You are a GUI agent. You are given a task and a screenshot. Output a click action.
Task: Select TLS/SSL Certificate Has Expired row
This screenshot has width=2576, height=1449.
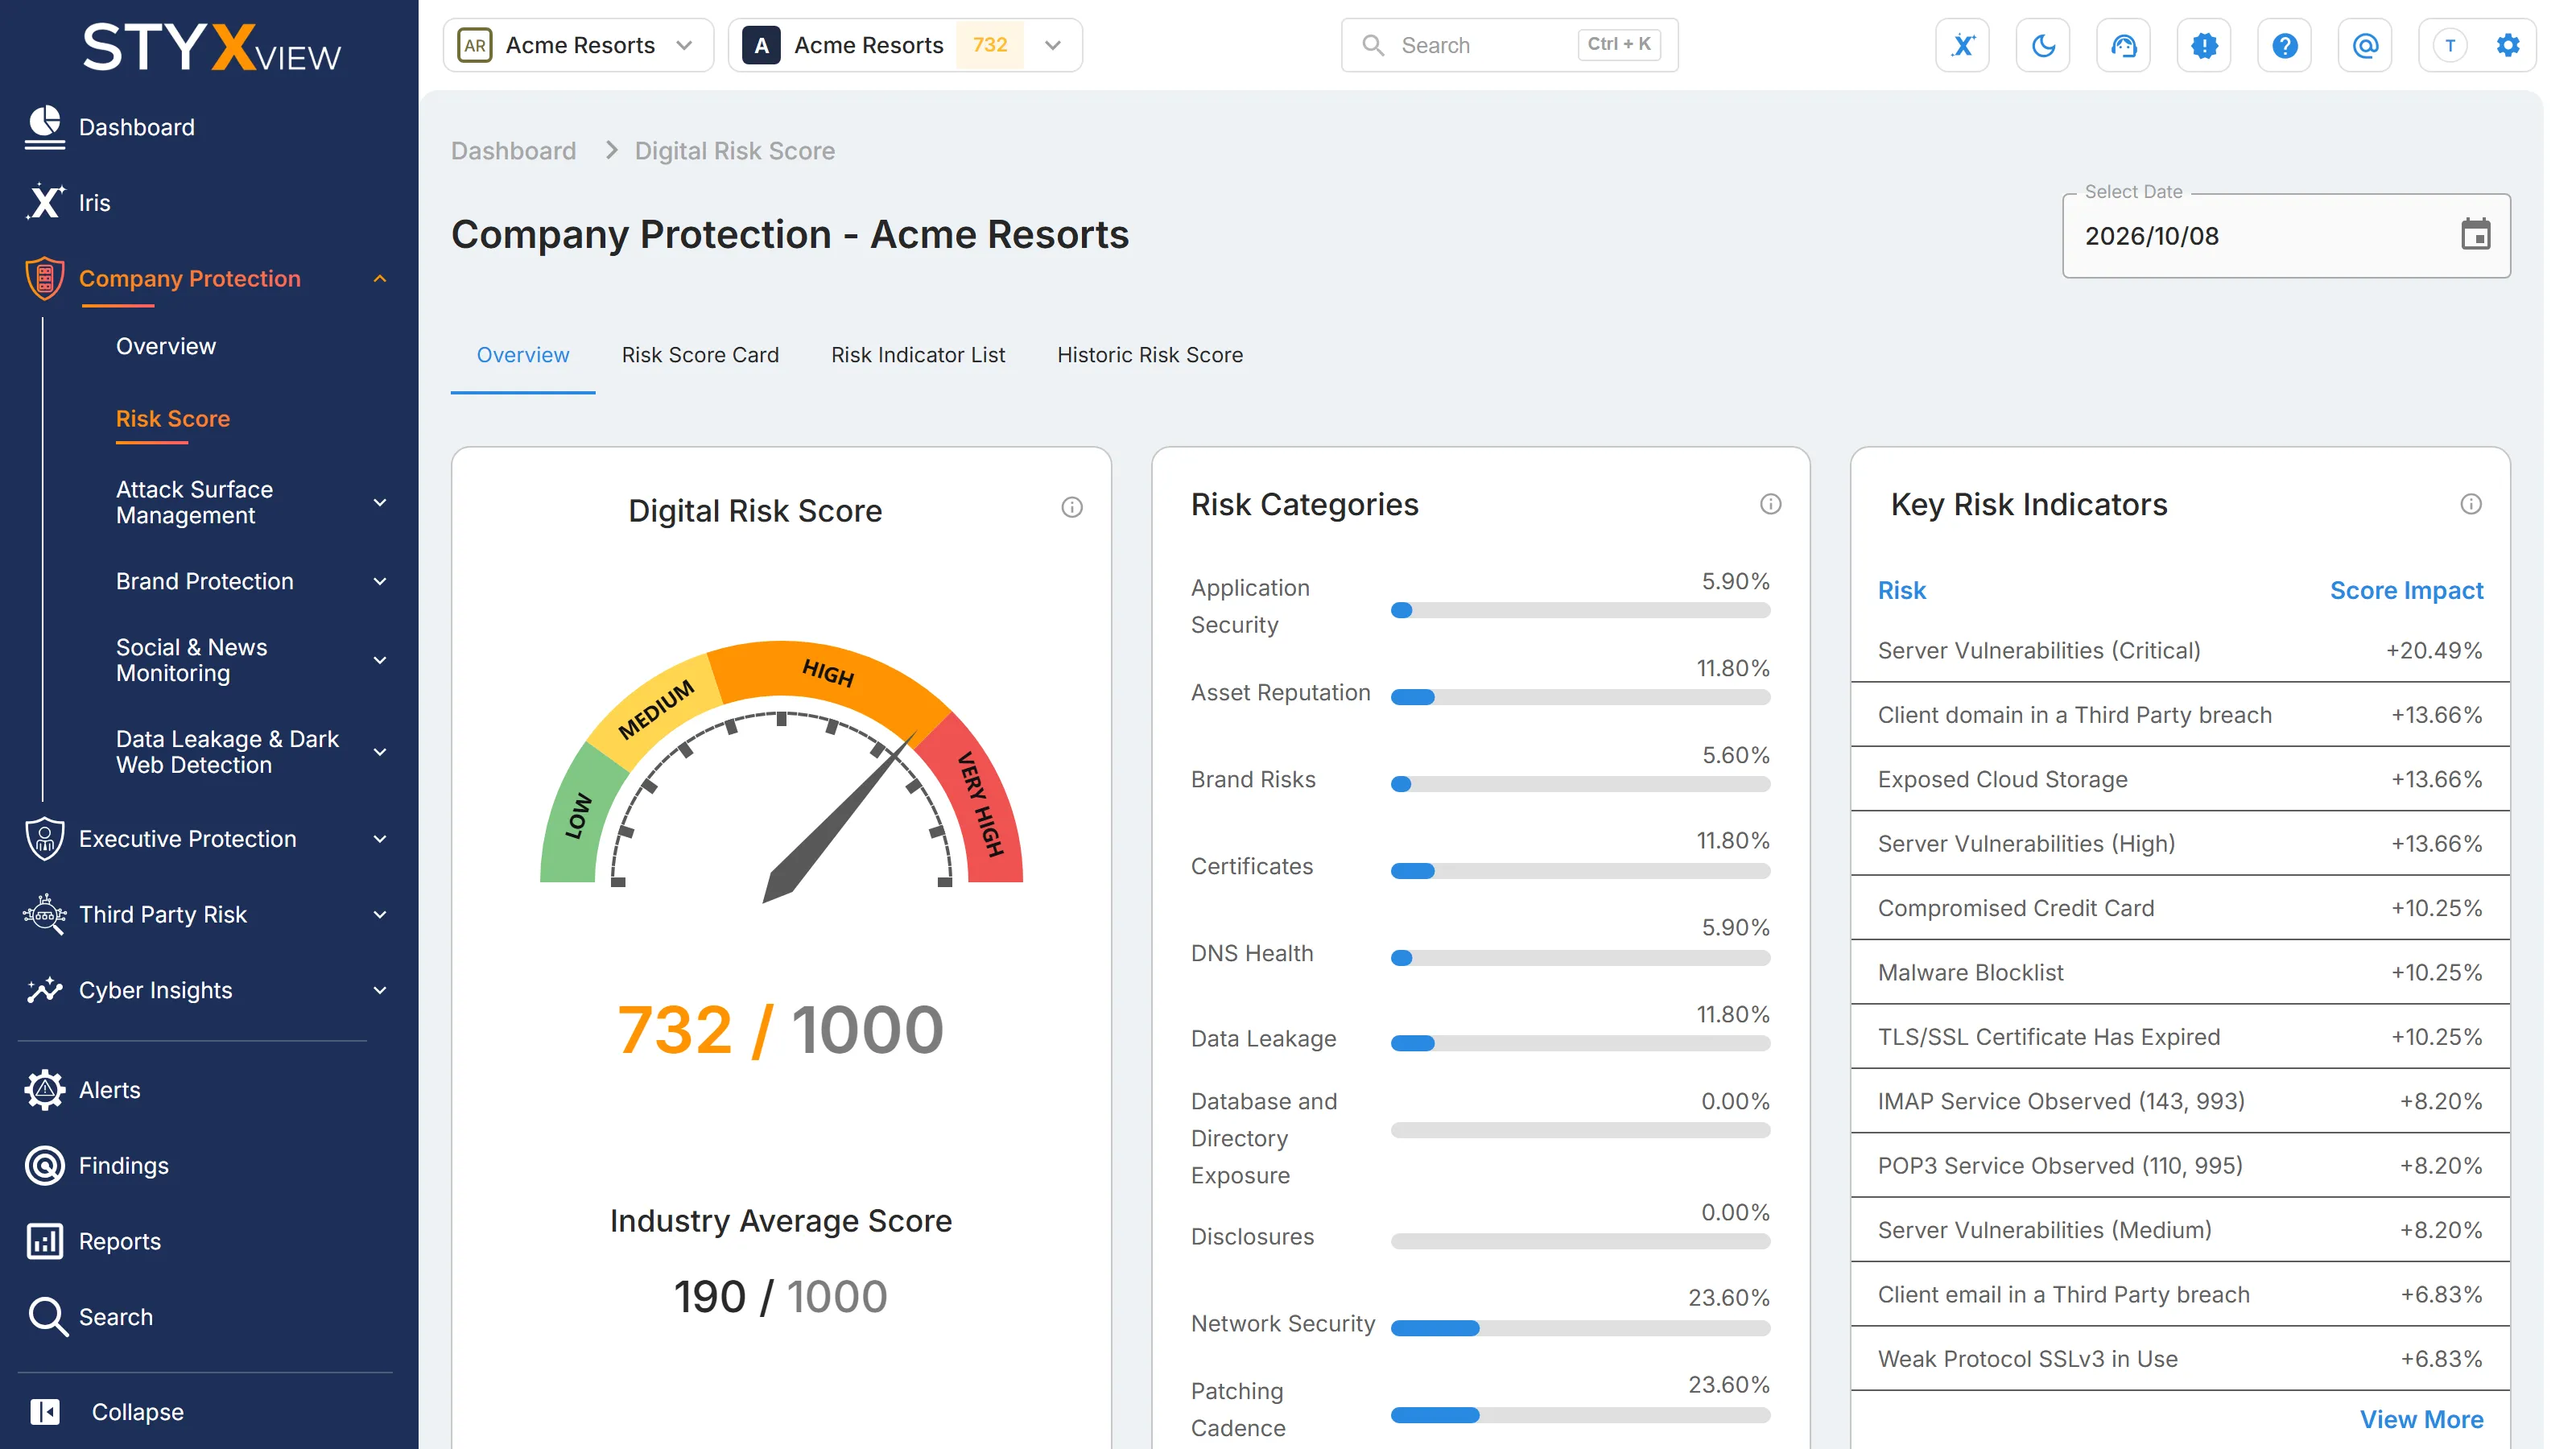[x=2180, y=1037]
